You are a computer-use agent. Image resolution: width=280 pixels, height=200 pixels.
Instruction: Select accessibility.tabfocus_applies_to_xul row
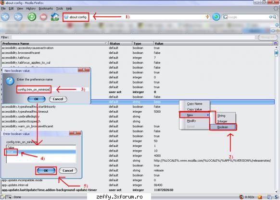[138, 63]
